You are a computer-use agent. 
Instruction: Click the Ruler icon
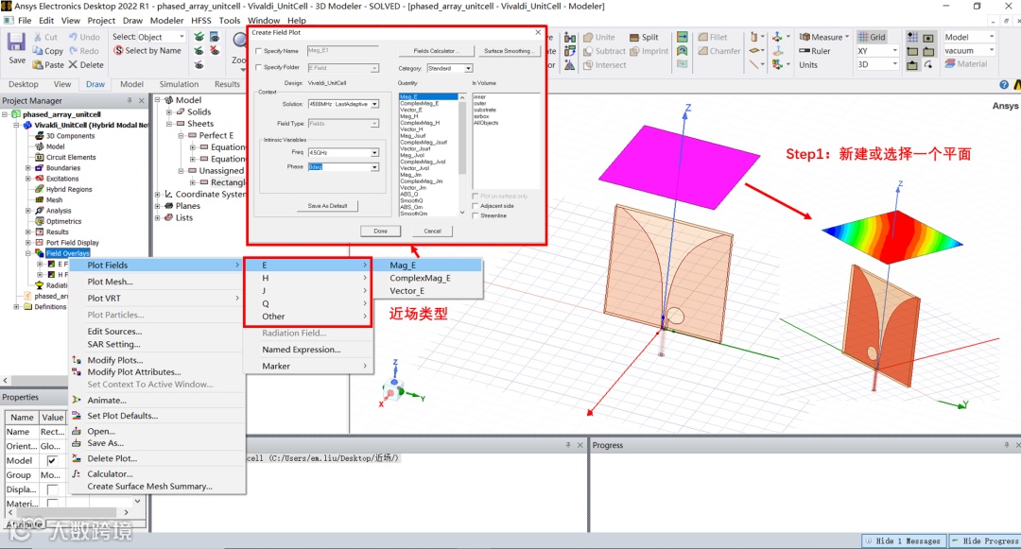click(x=805, y=51)
